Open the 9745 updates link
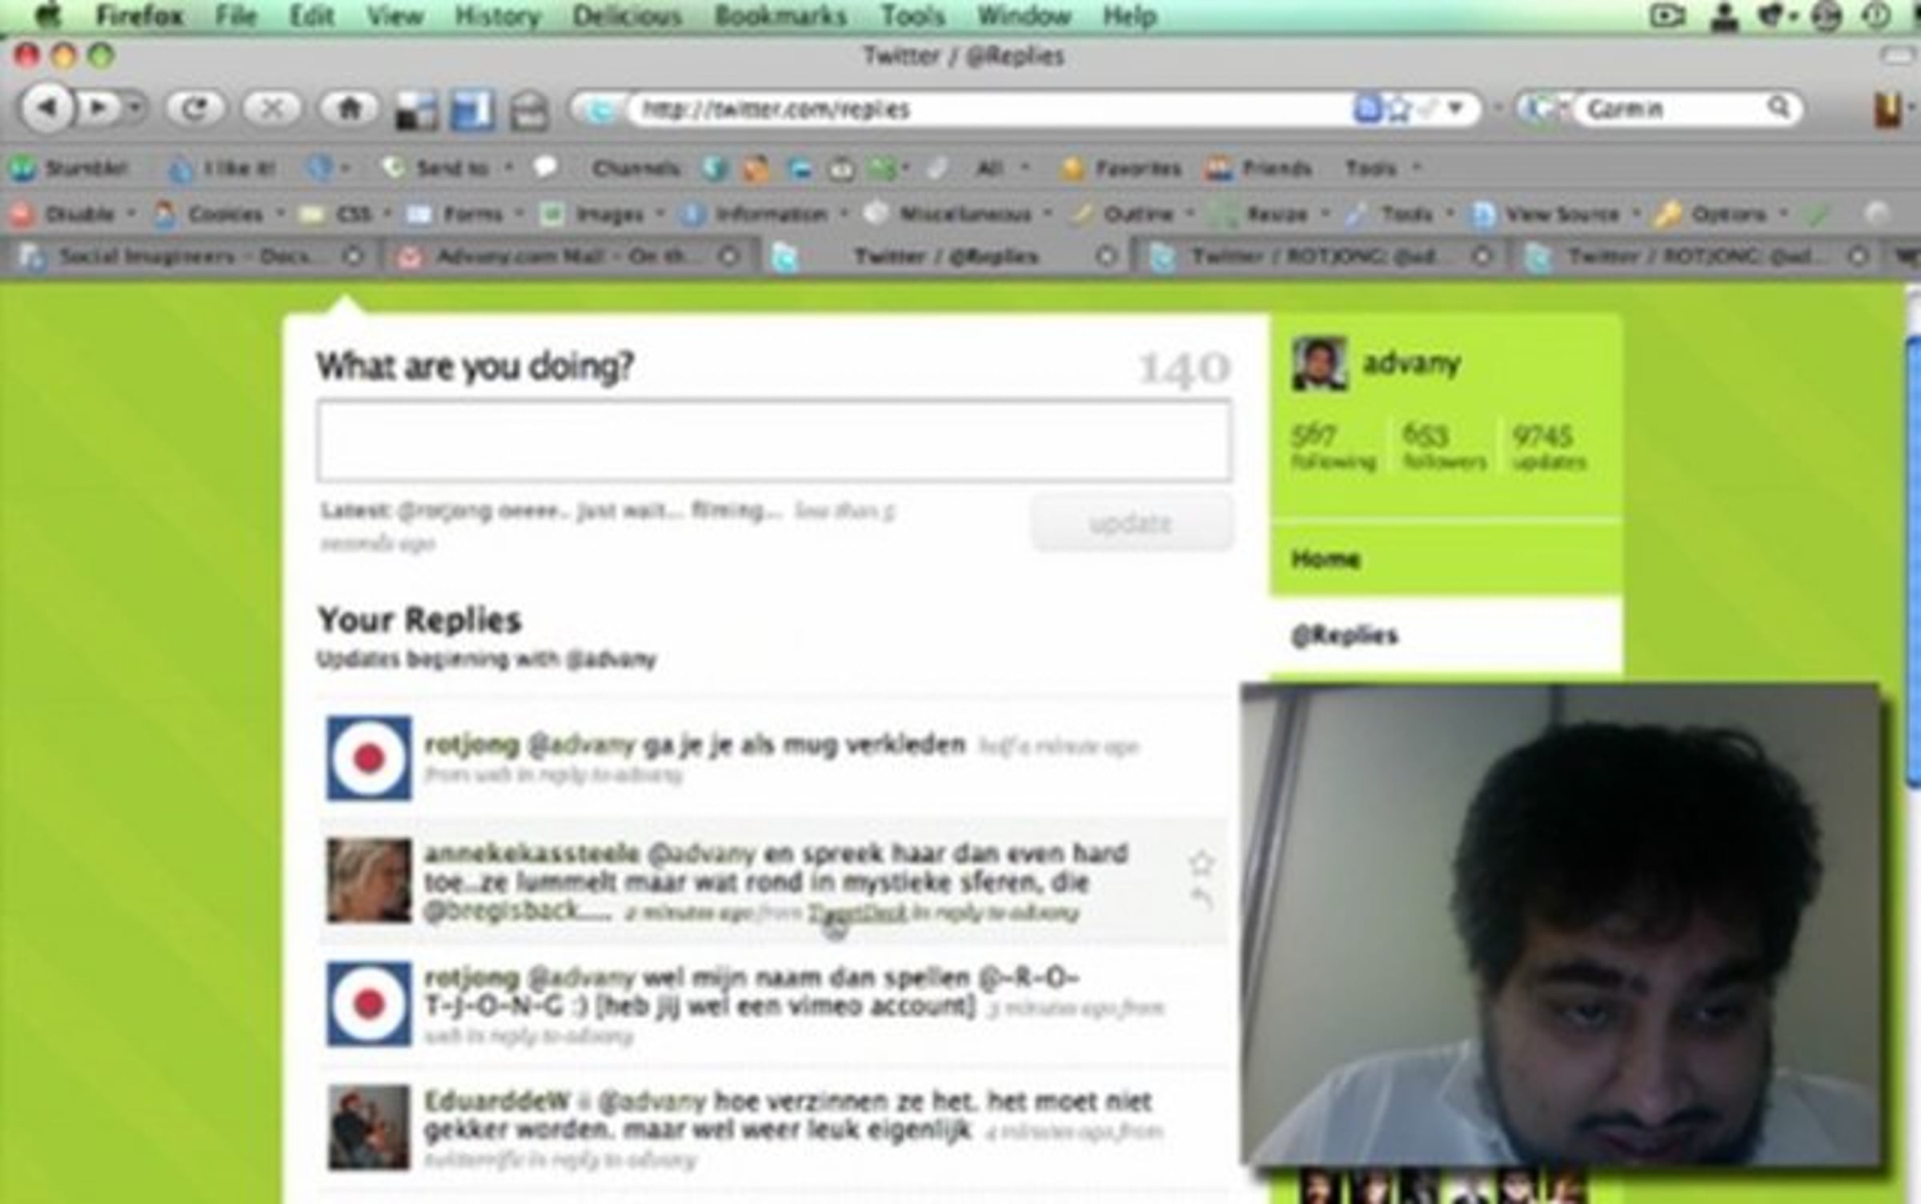 (x=1548, y=447)
